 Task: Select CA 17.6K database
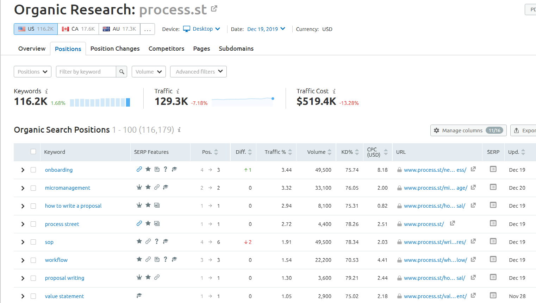click(x=78, y=29)
